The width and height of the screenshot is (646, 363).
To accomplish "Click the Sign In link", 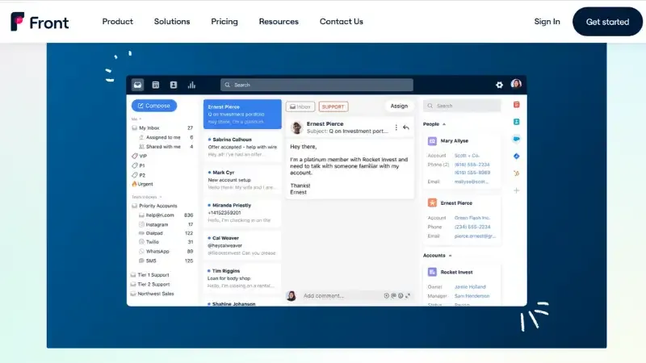I will point(547,22).
